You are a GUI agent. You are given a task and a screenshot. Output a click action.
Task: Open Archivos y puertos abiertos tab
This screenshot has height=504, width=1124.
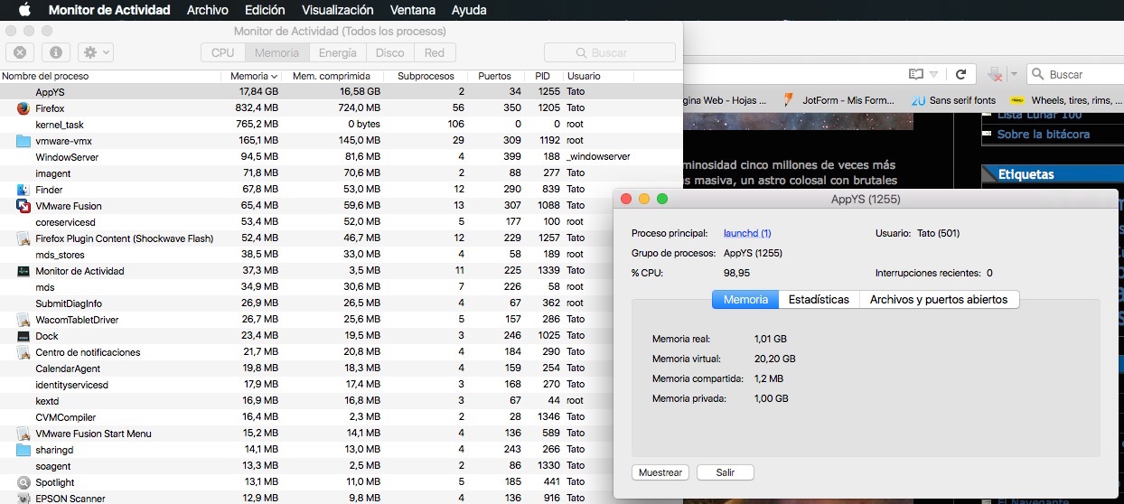939,299
